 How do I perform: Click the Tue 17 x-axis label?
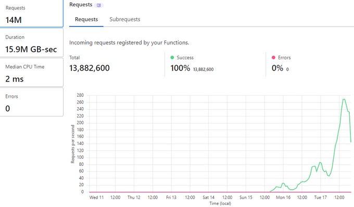(320, 197)
